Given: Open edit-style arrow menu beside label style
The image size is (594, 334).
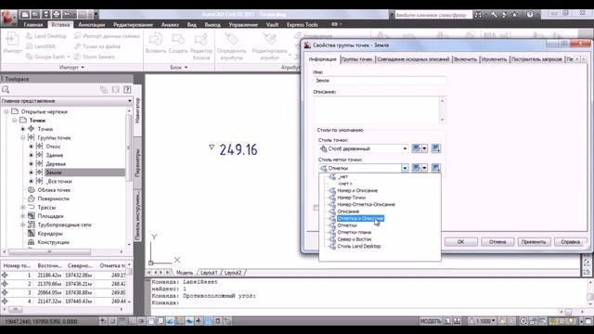Looking at the screenshot, I should click(x=425, y=168).
